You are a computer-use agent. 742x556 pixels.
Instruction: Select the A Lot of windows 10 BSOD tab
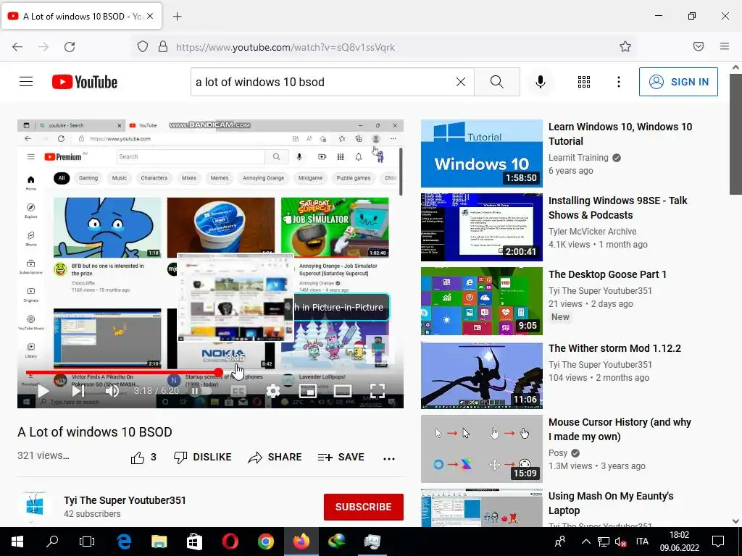click(x=81, y=16)
